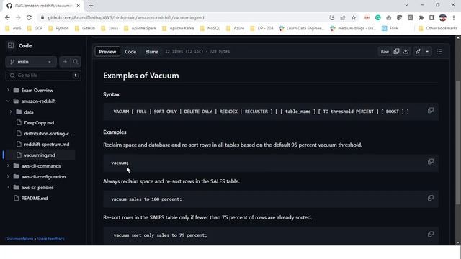The image size is (461, 259).
Task: Download raw file icon
Action: click(x=406, y=51)
